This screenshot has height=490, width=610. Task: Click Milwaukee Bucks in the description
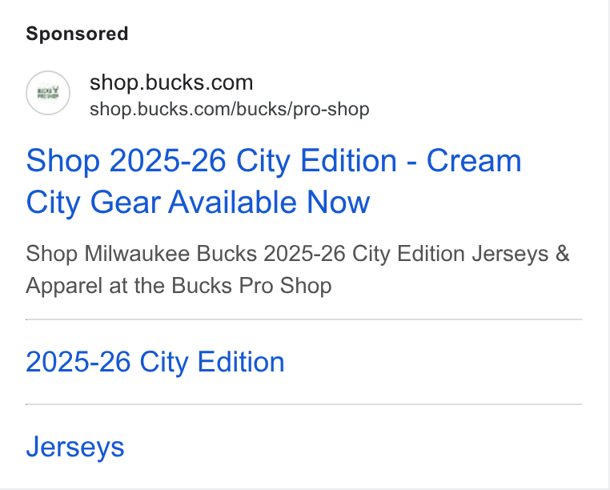171,254
